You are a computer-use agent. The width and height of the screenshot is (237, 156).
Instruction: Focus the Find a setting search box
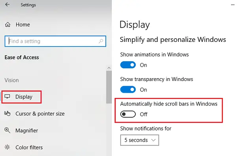(x=55, y=41)
